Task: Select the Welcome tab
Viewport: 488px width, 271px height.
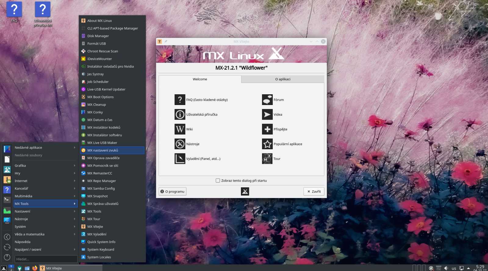Action: click(x=200, y=79)
